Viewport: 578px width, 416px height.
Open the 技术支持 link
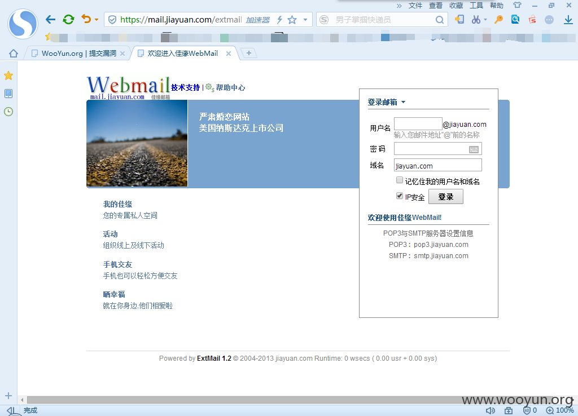click(x=185, y=87)
